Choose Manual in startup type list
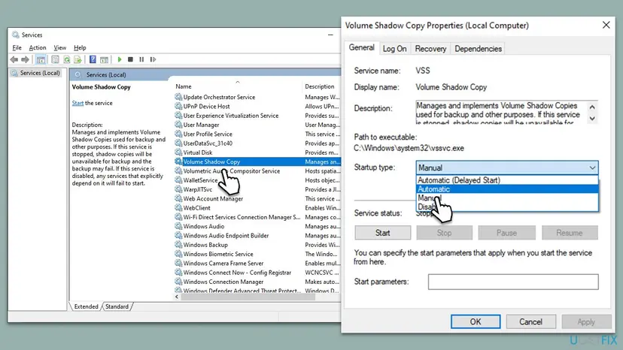This screenshot has height=350, width=623. tap(507, 198)
